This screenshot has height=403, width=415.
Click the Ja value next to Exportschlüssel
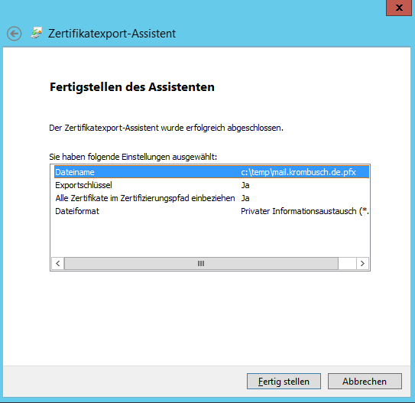[245, 185]
